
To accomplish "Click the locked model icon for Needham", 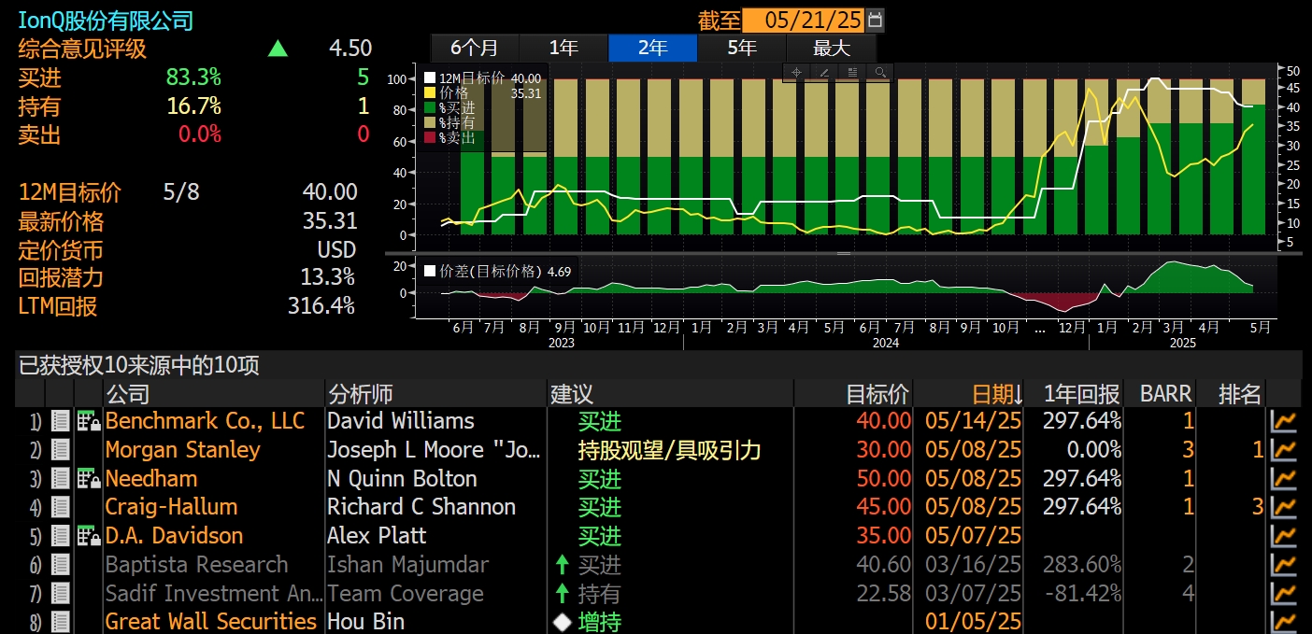I will coord(89,479).
